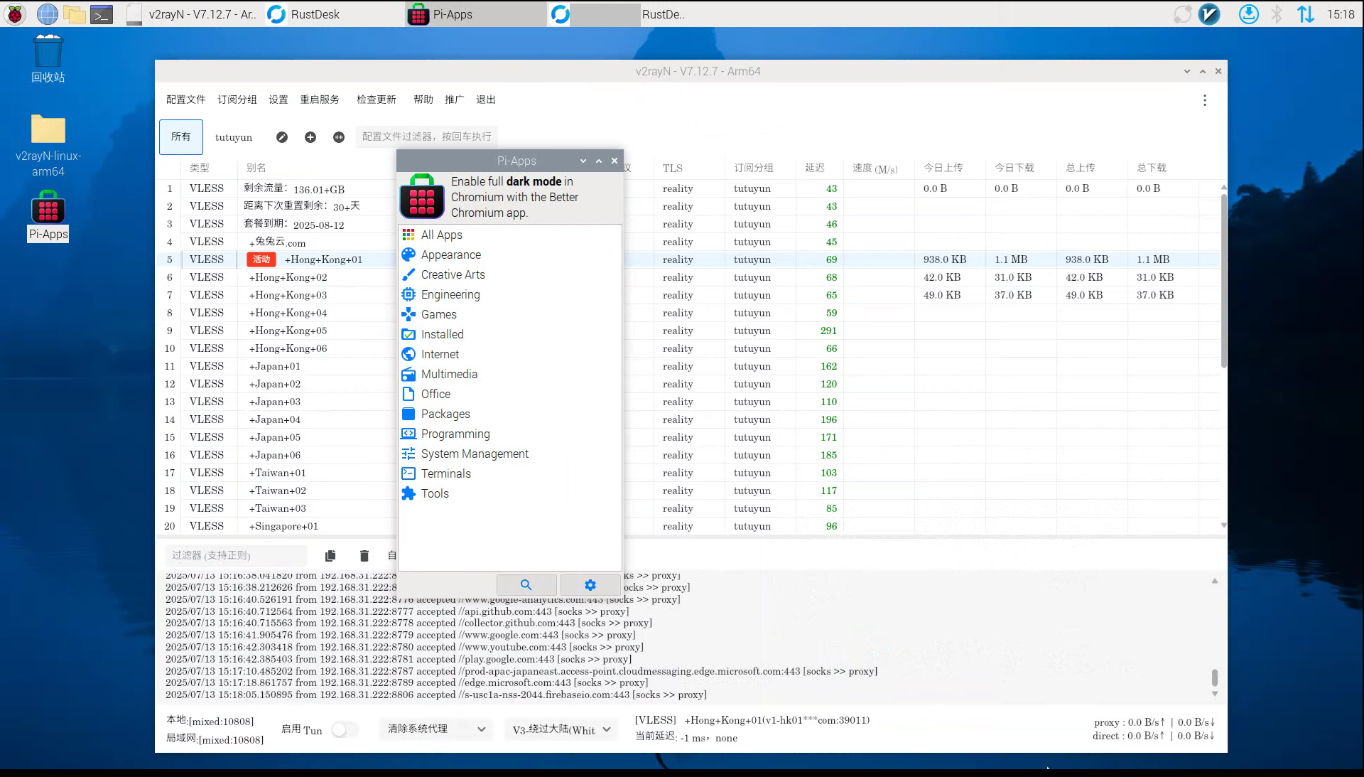This screenshot has width=1364, height=777.
Task: Open the 订阅分组 menu
Action: (x=237, y=100)
